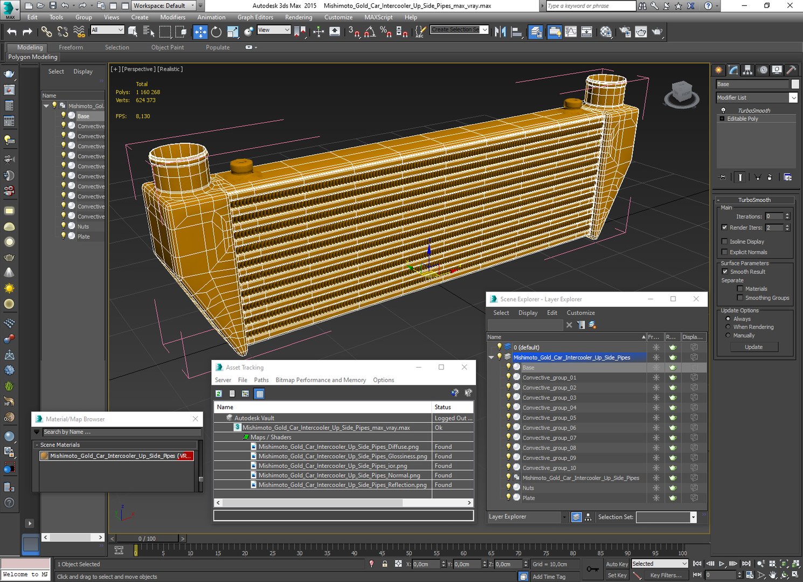This screenshot has width=803, height=582.
Task: Open Customize menu in Scene Explorer window
Action: click(x=580, y=313)
